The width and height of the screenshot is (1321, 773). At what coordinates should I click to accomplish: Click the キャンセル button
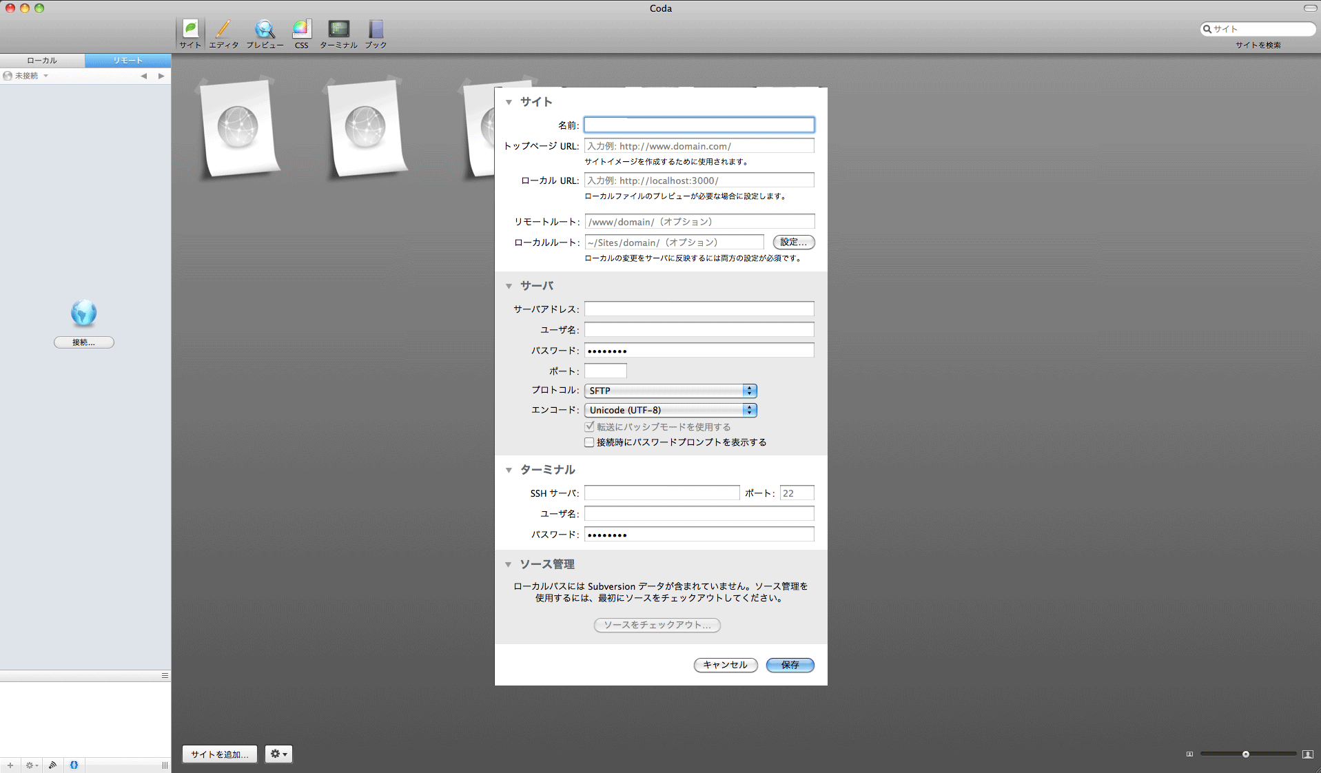pyautogui.click(x=726, y=665)
